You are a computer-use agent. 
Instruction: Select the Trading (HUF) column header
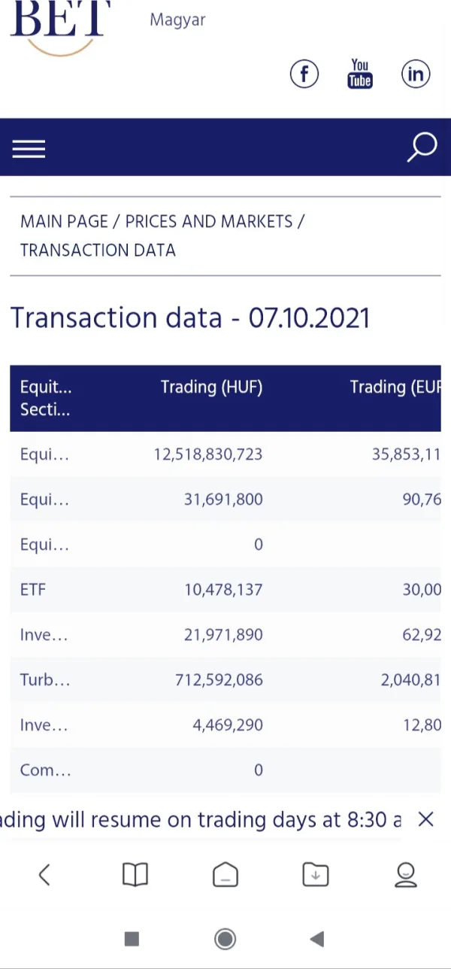coord(211,387)
